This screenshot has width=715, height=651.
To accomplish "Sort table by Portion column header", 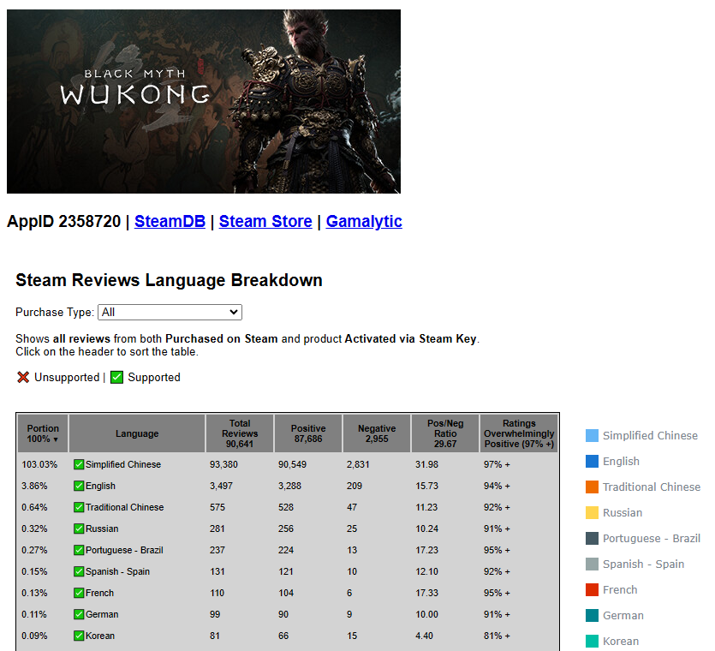I will tap(43, 433).
